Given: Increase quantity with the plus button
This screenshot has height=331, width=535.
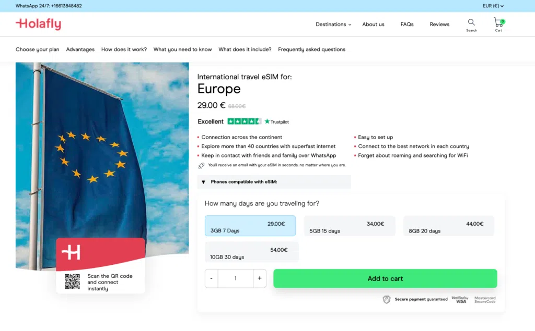Looking at the screenshot, I should coord(260,278).
